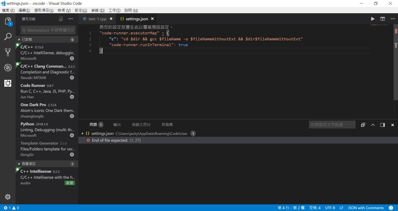Open the 選取項目 (Selection) menu
398x211 pixels.
pyautogui.click(x=44, y=10)
